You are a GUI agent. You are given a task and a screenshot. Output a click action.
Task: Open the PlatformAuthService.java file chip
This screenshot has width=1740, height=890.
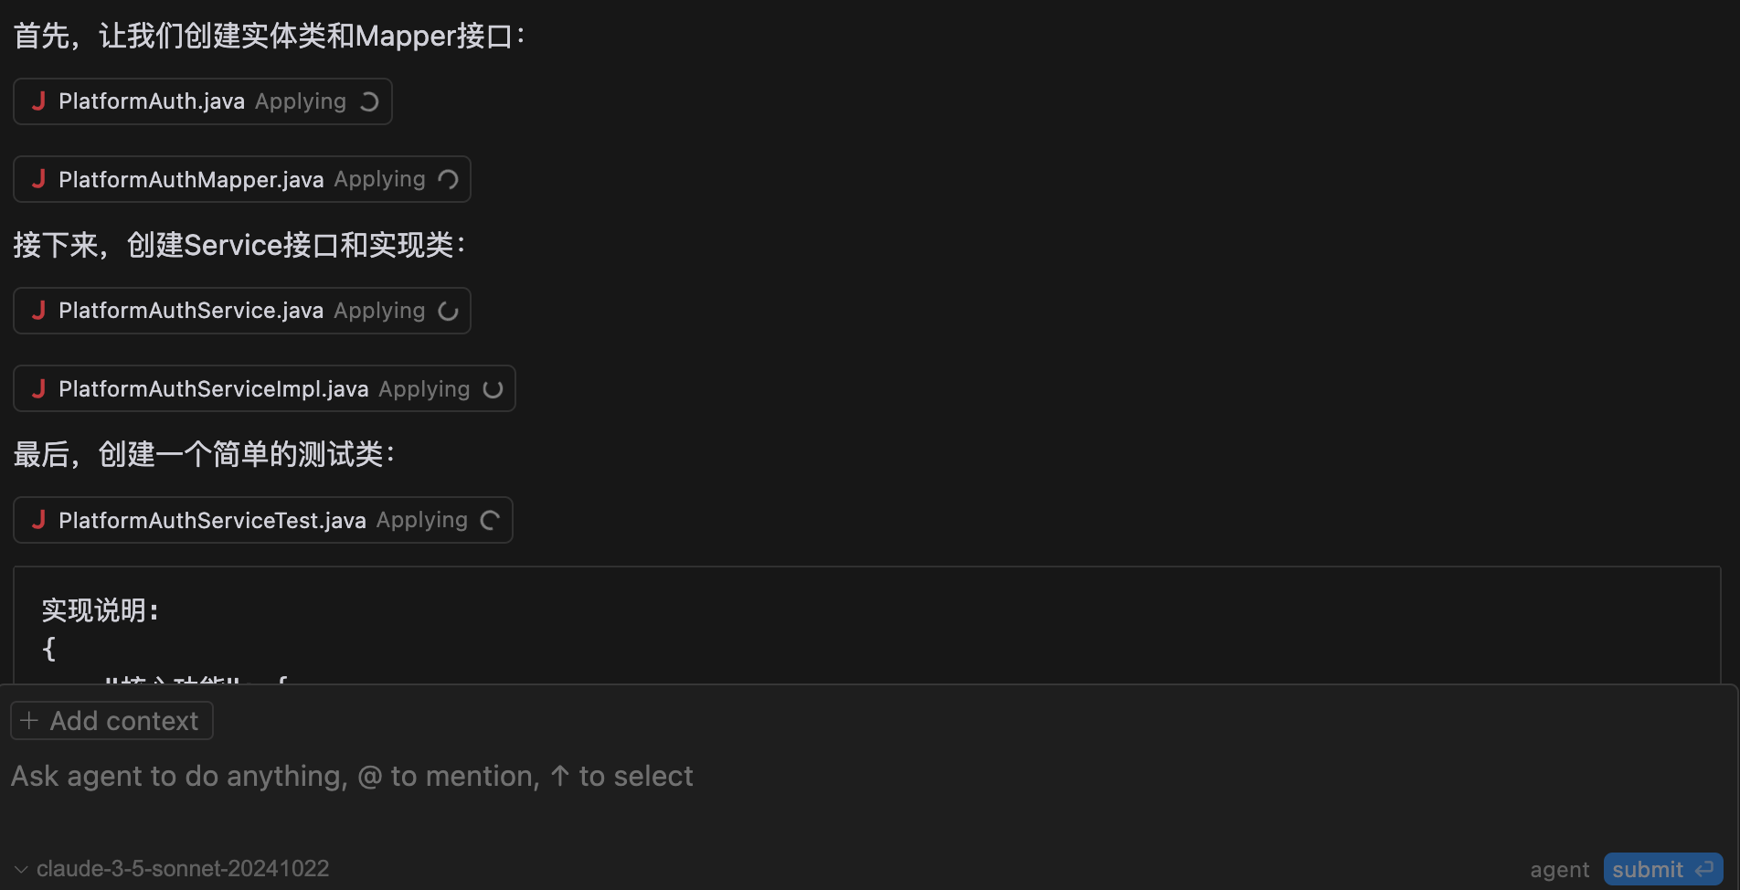242,311
